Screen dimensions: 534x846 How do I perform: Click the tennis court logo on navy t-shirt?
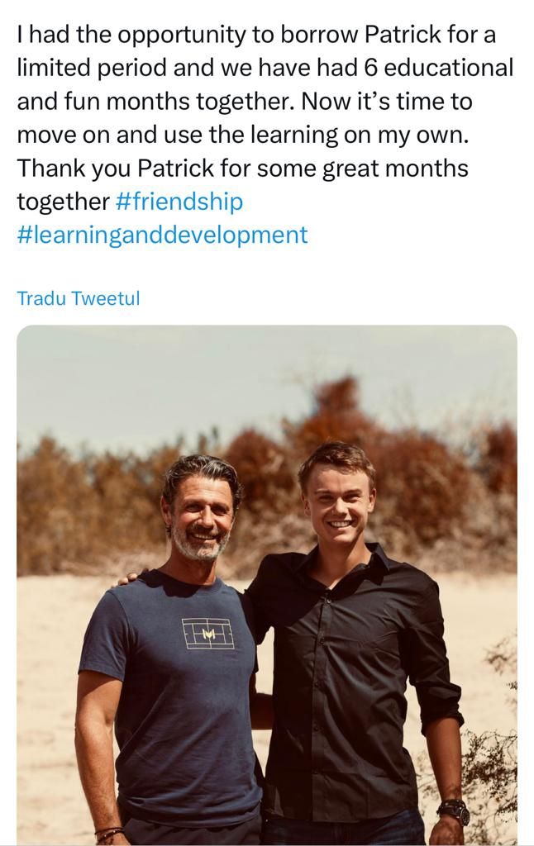pos(207,634)
